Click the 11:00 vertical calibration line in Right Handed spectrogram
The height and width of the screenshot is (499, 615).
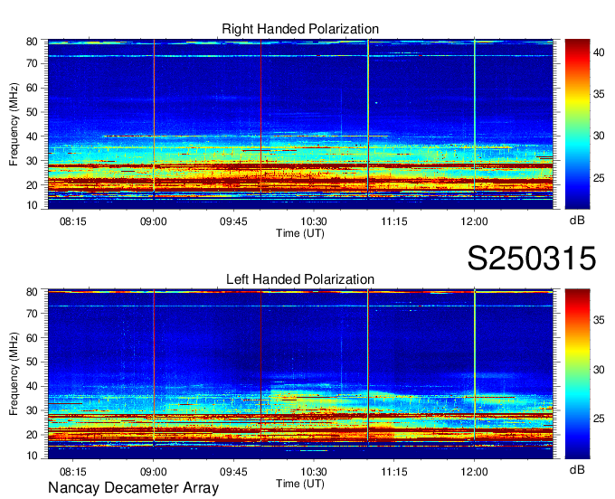(x=368, y=119)
